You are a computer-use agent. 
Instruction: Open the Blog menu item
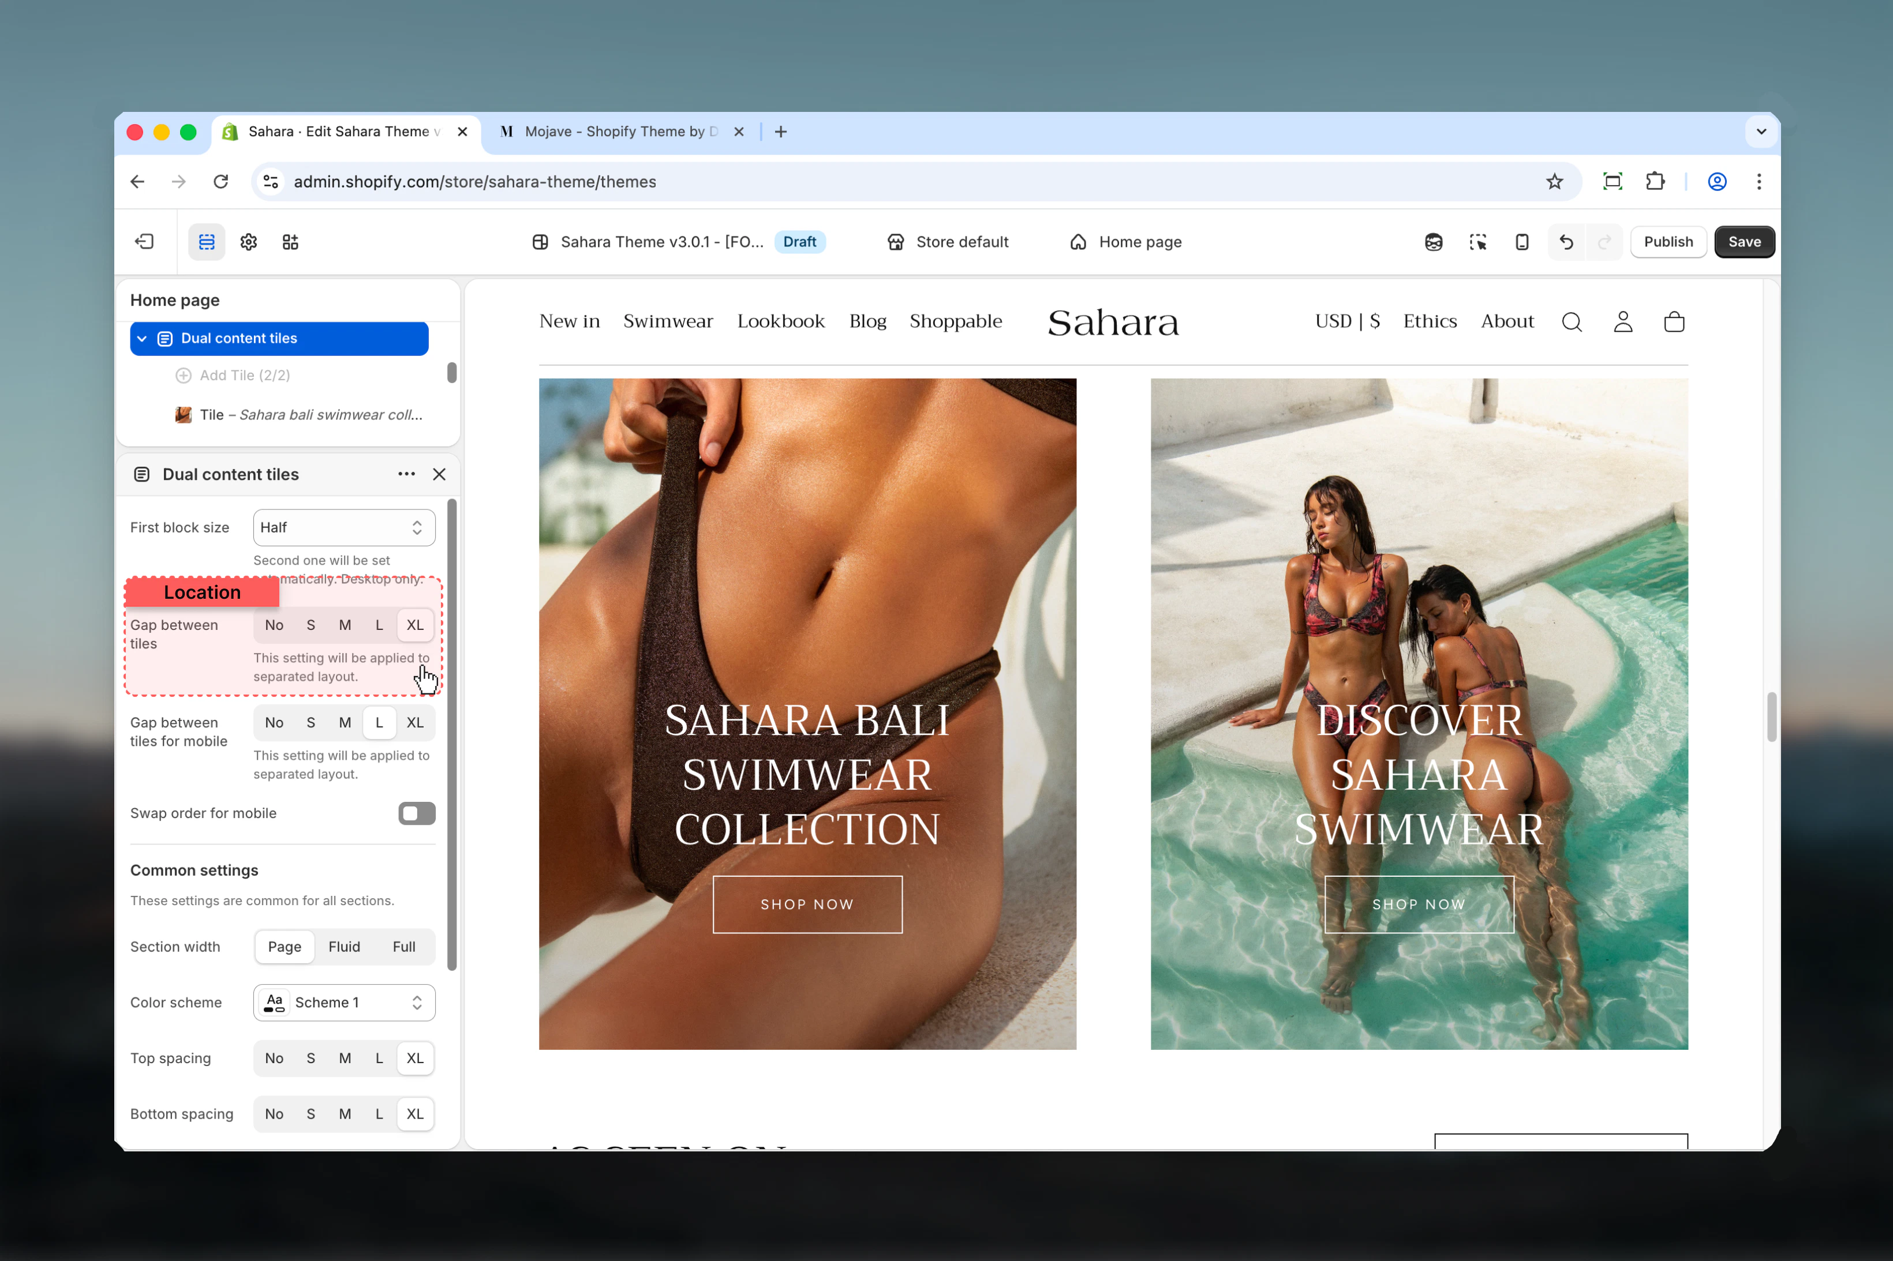click(x=867, y=321)
